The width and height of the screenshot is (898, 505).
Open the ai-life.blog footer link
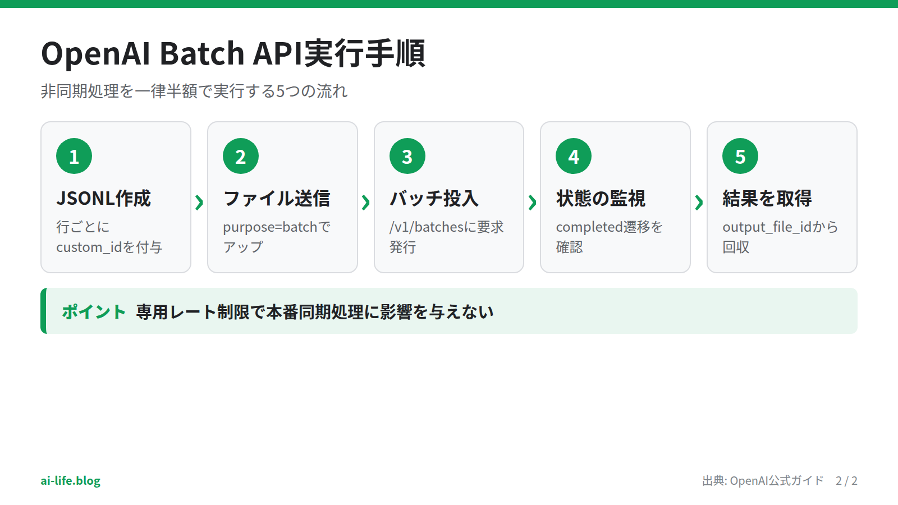(71, 481)
